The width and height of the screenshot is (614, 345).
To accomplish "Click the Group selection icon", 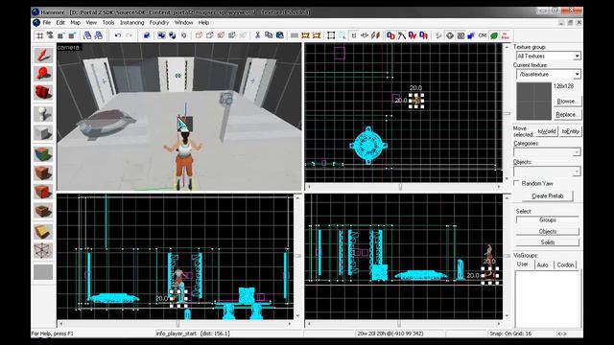I will click(x=161, y=35).
